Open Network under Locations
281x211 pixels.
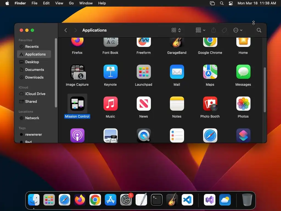point(34,118)
